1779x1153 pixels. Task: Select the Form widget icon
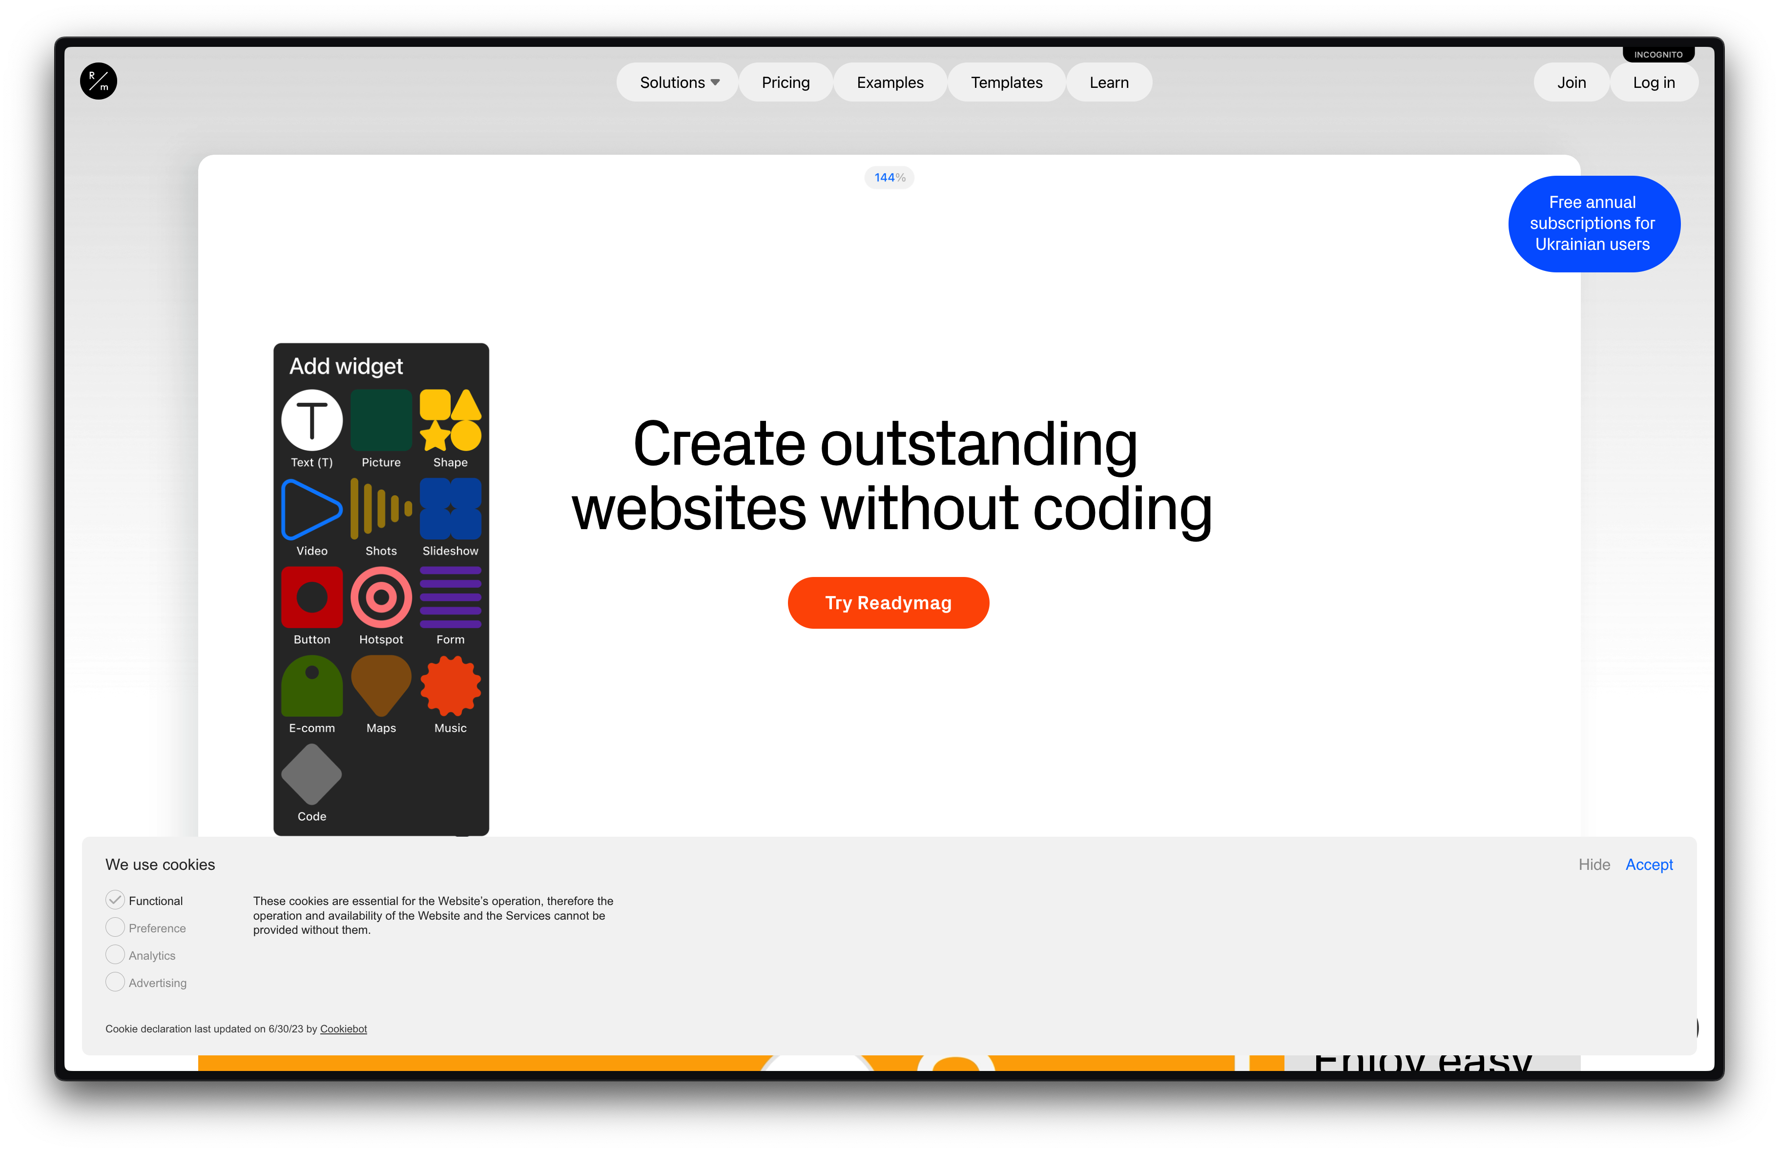coord(450,597)
